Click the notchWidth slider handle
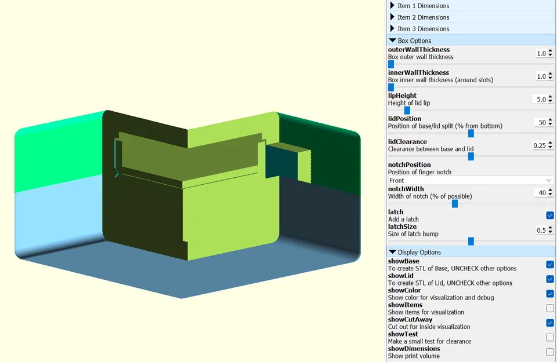Image resolution: width=557 pixels, height=362 pixels. 454,203
